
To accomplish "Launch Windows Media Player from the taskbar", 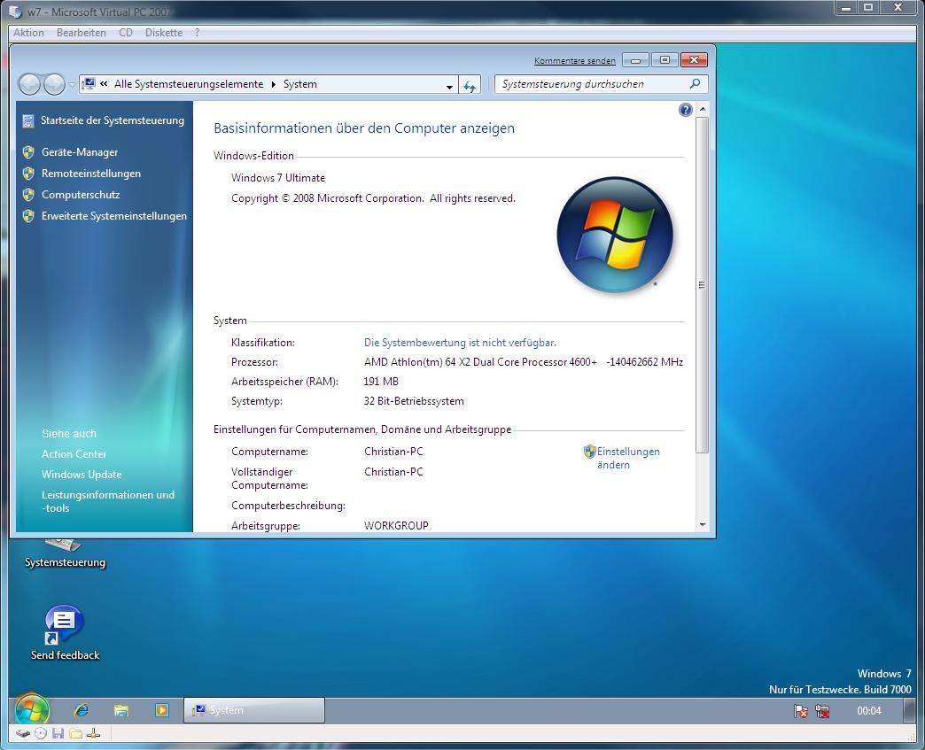I will coord(161,710).
